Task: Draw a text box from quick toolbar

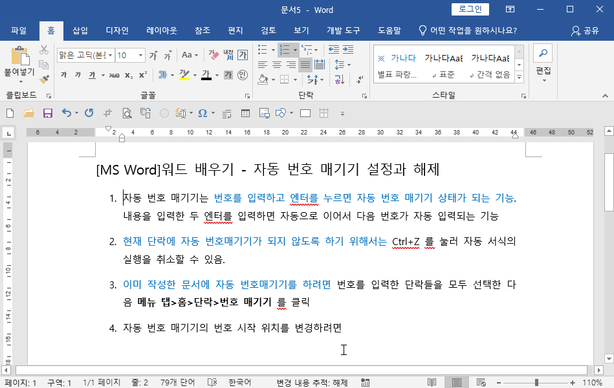Action: tap(305, 114)
